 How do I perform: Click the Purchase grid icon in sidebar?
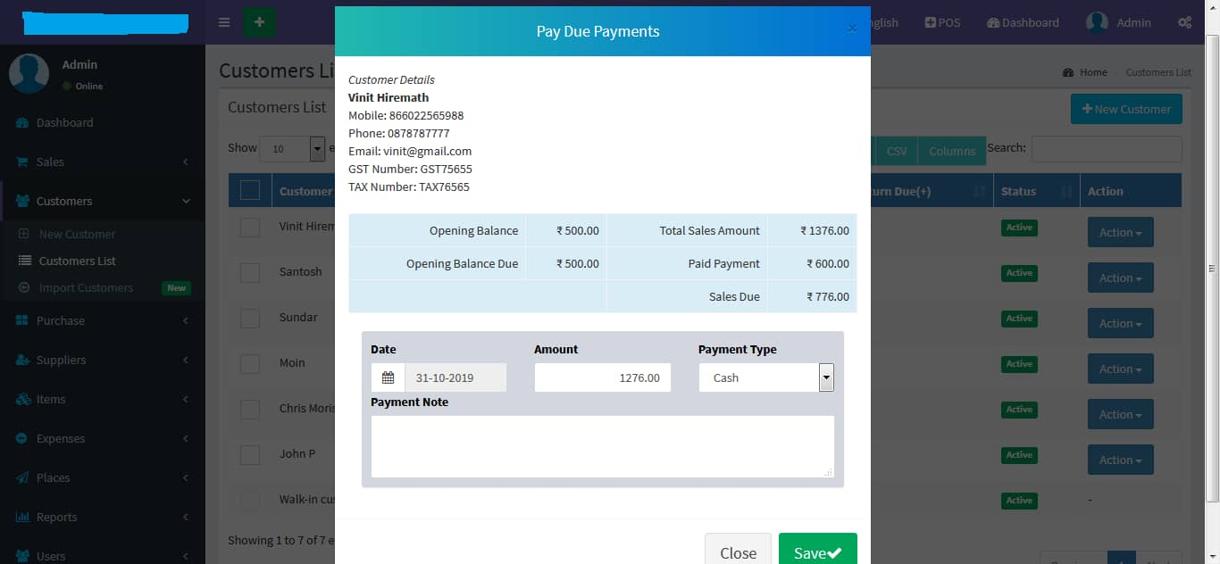pyautogui.click(x=22, y=320)
